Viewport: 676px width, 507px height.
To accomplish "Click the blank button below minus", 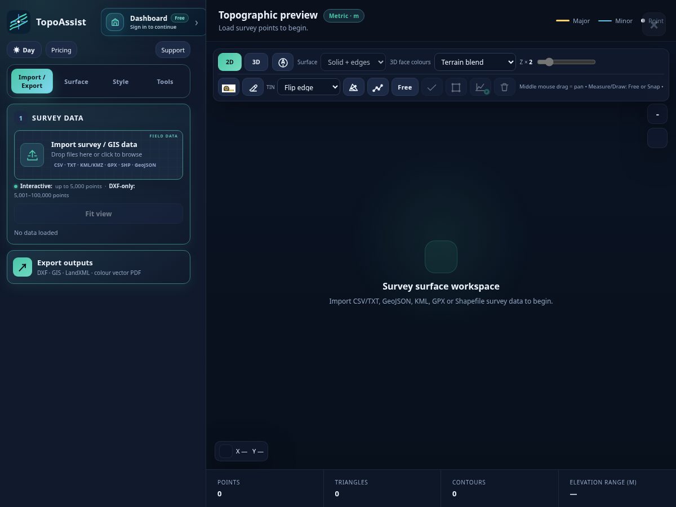I will click(657, 138).
